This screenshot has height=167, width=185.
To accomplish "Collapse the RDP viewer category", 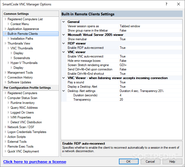I will pos(64,43).
